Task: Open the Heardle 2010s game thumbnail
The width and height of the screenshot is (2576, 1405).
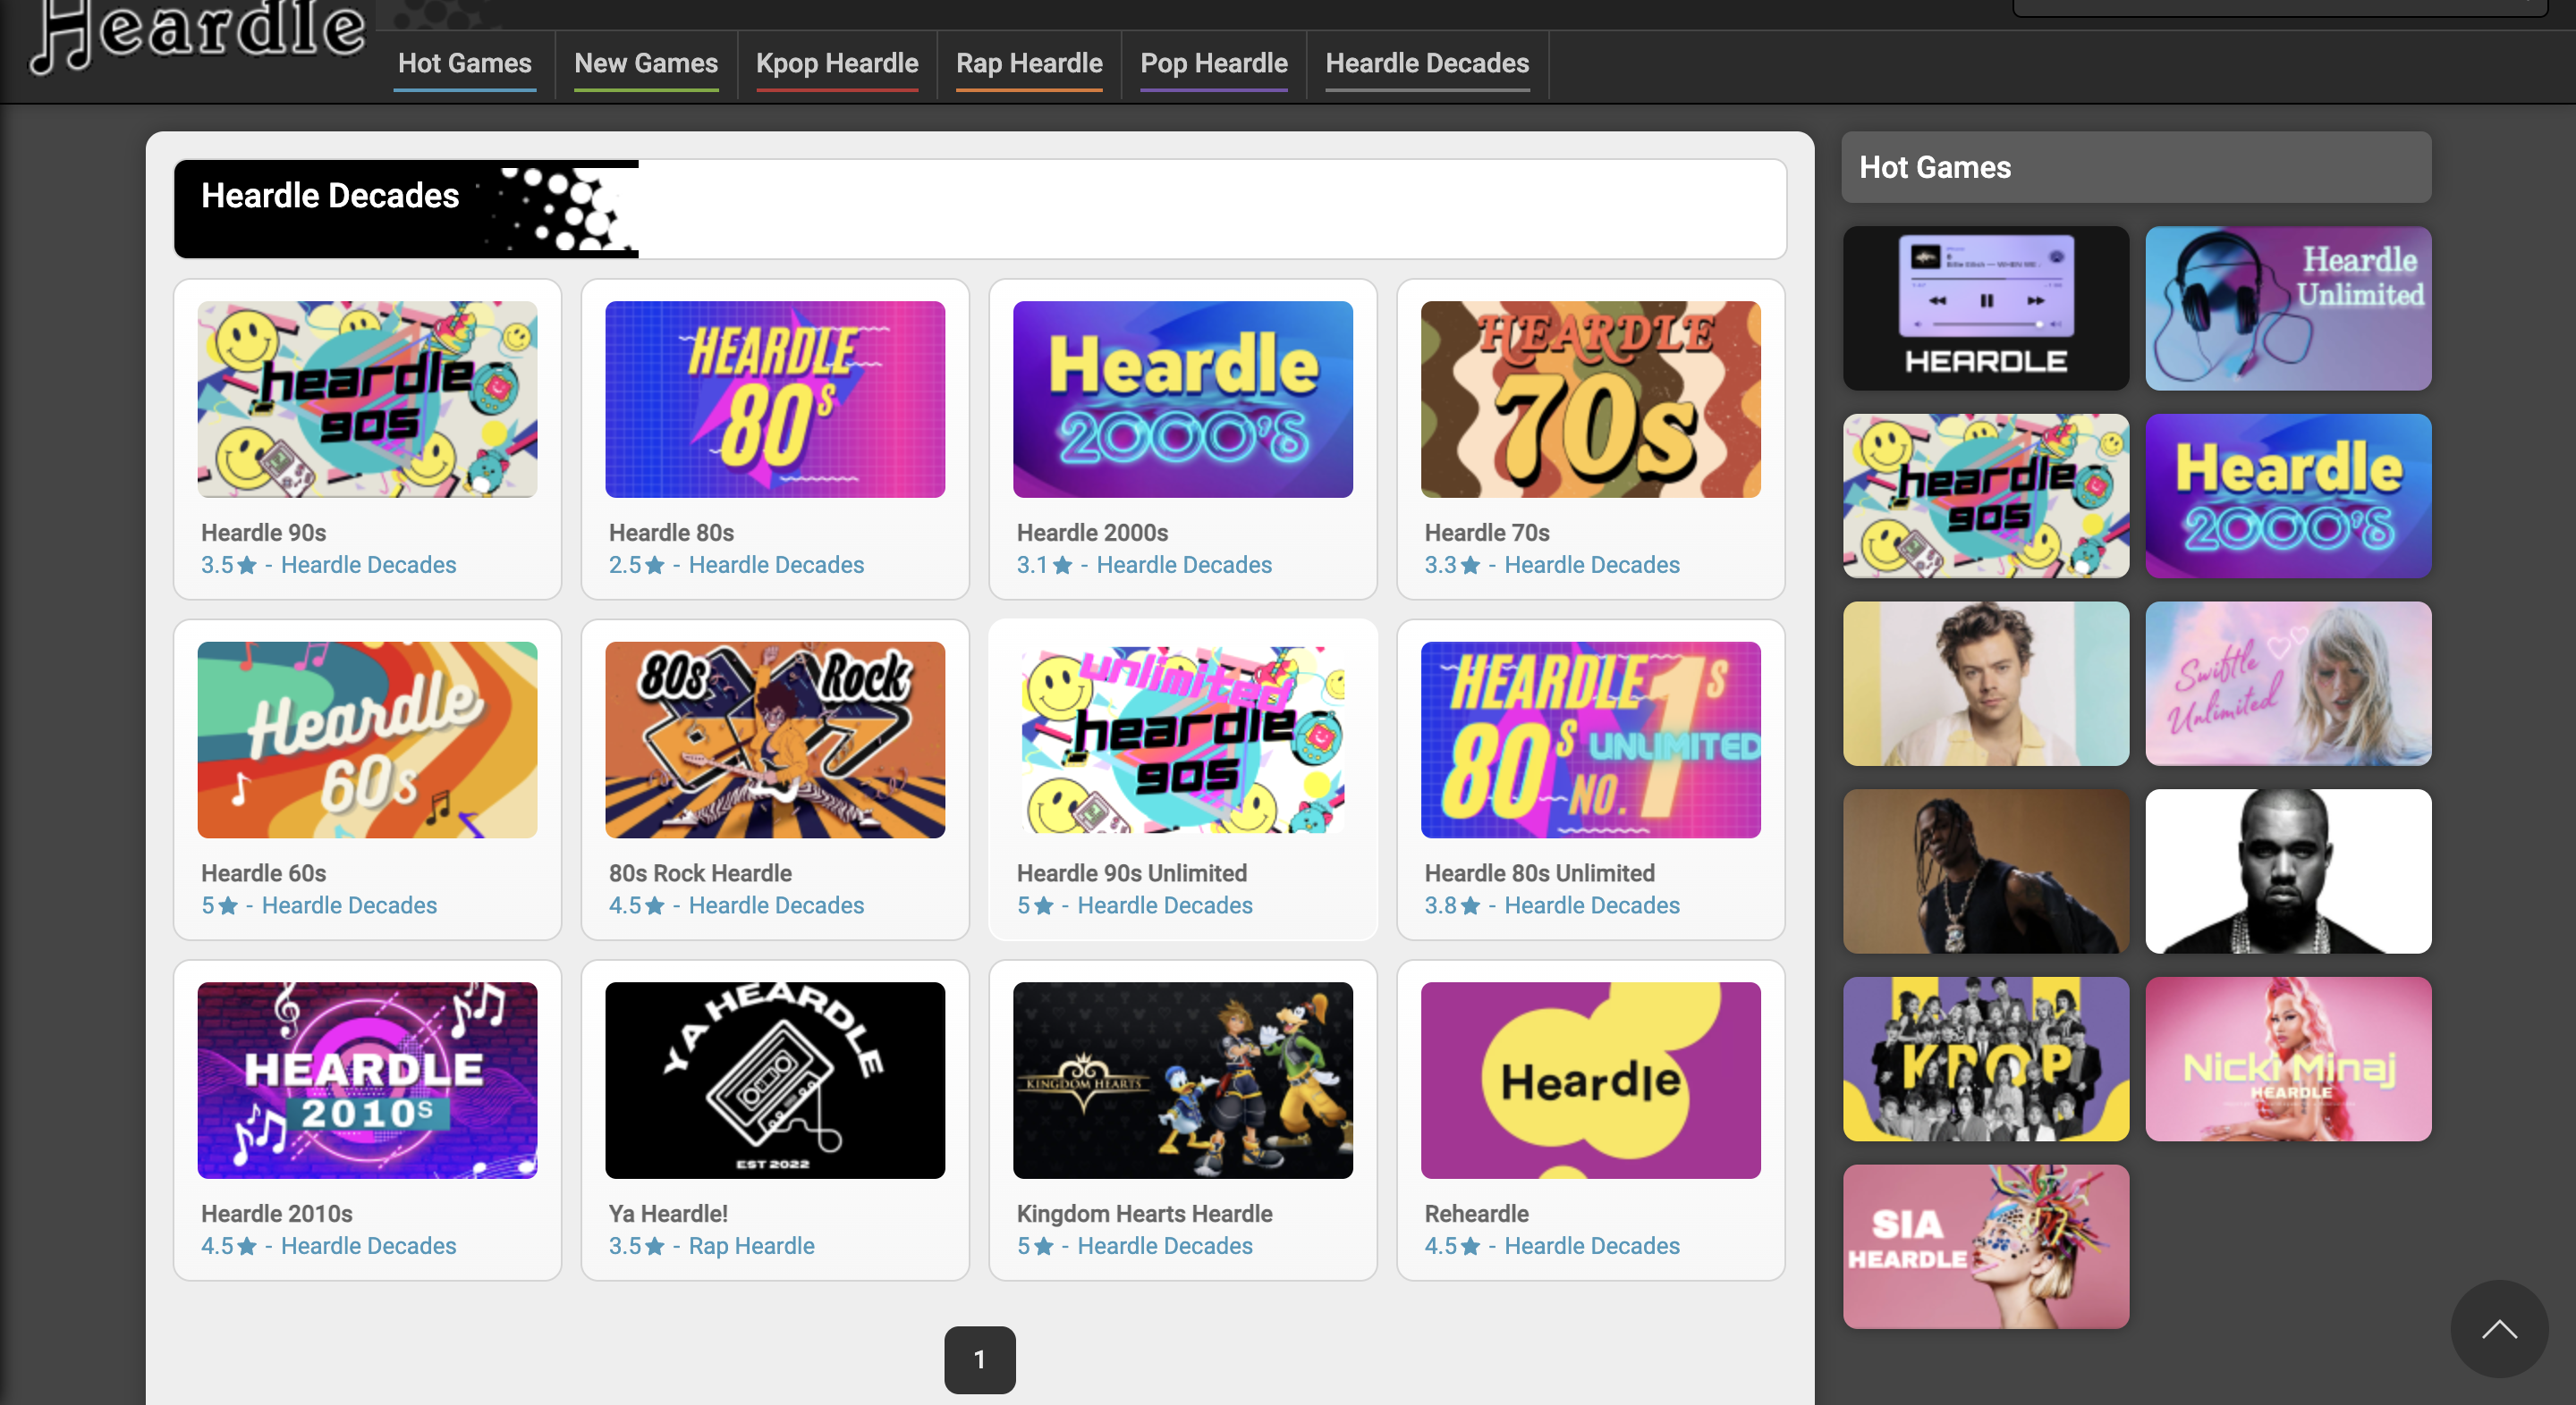Action: click(x=367, y=1081)
